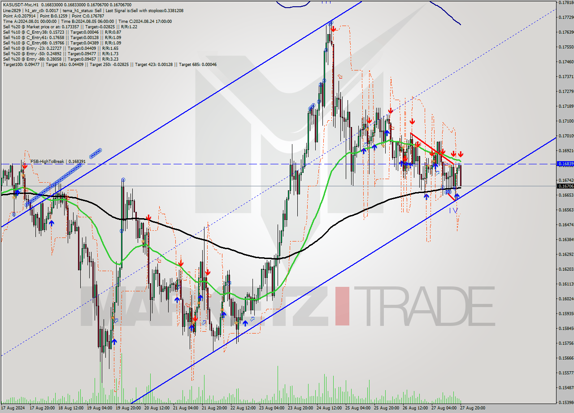This screenshot has height=413, width=574.
Task: Click the '26 Aug 12:00' time axis label
Action: [x=414, y=408]
